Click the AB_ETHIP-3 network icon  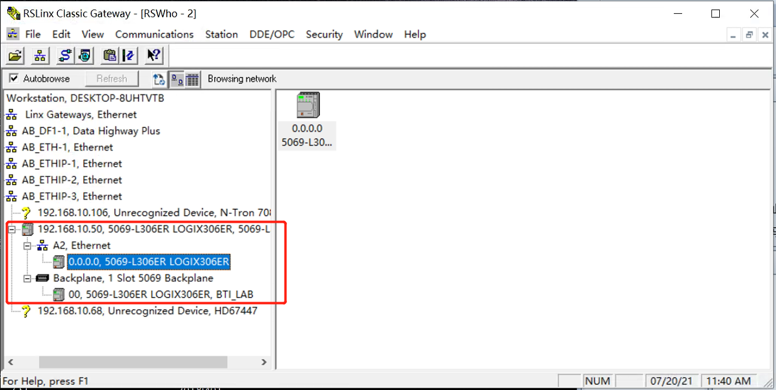[11, 196]
